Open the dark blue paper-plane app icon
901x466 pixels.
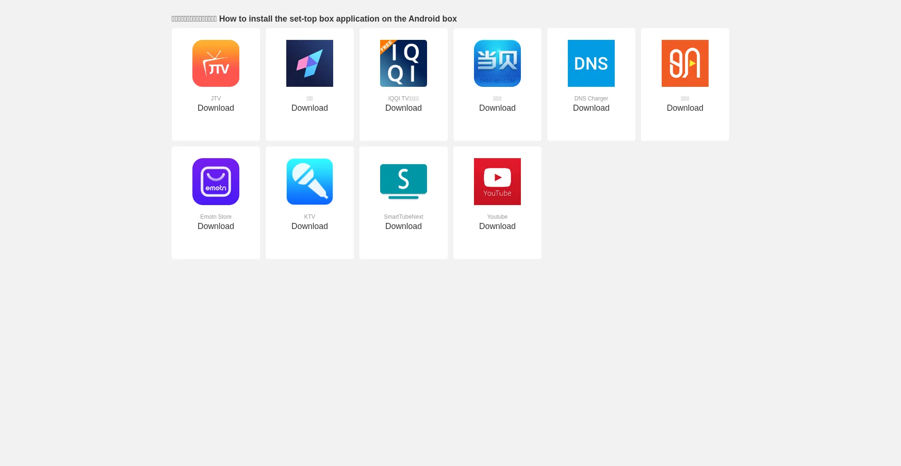310,63
